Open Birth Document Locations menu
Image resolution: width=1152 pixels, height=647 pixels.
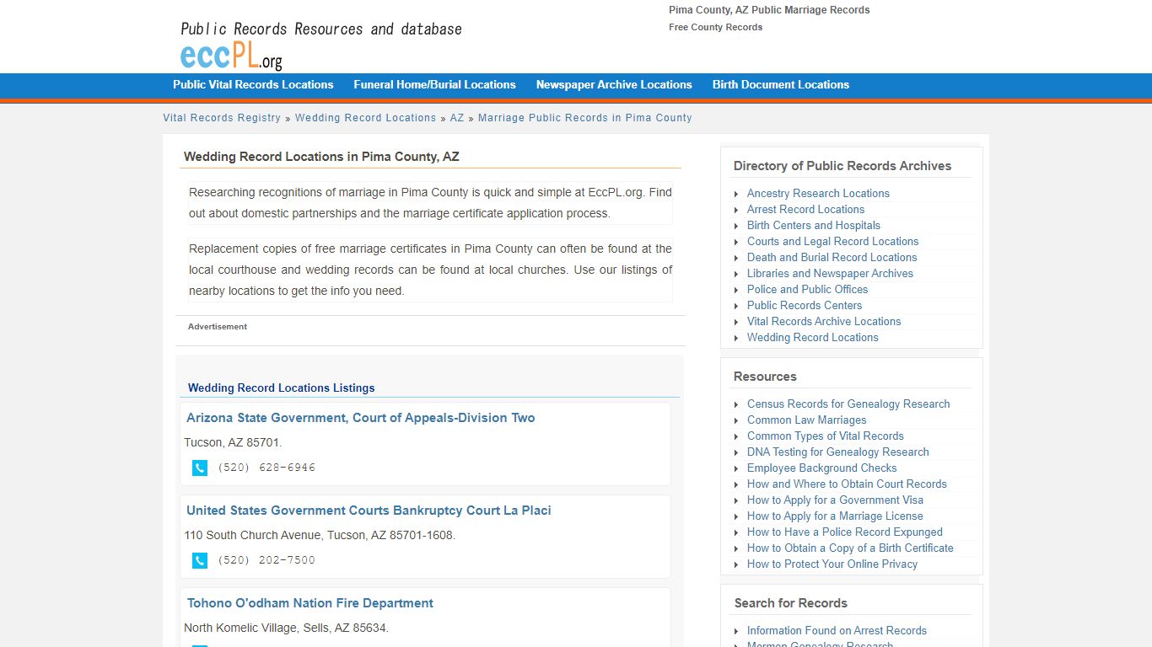781,84
